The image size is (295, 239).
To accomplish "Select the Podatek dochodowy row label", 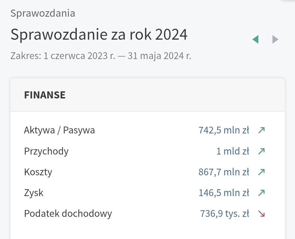I will (x=68, y=214).
